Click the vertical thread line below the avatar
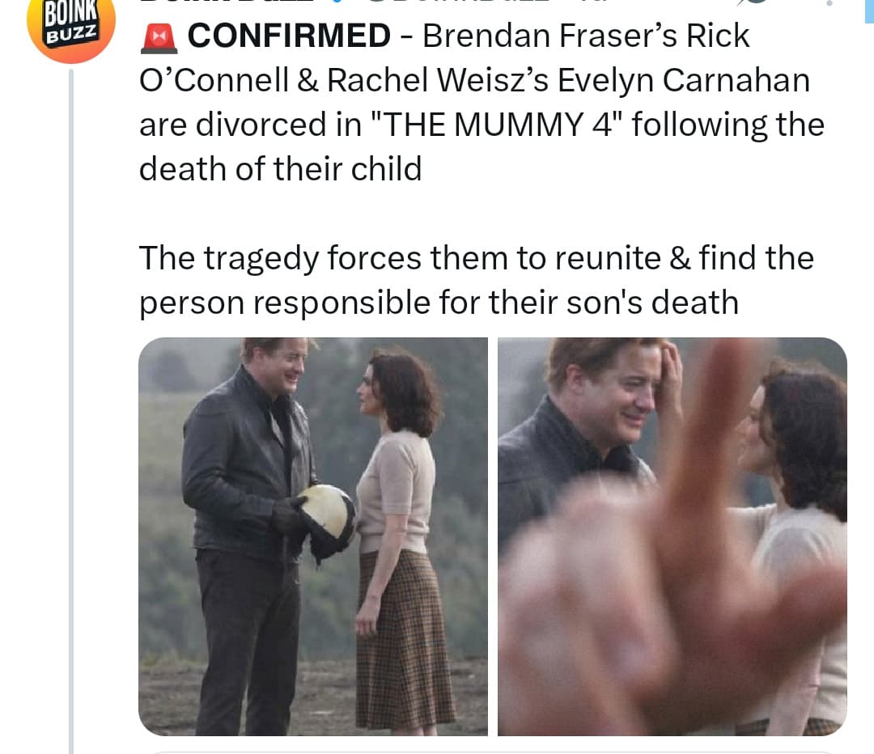The image size is (874, 754). [70, 411]
